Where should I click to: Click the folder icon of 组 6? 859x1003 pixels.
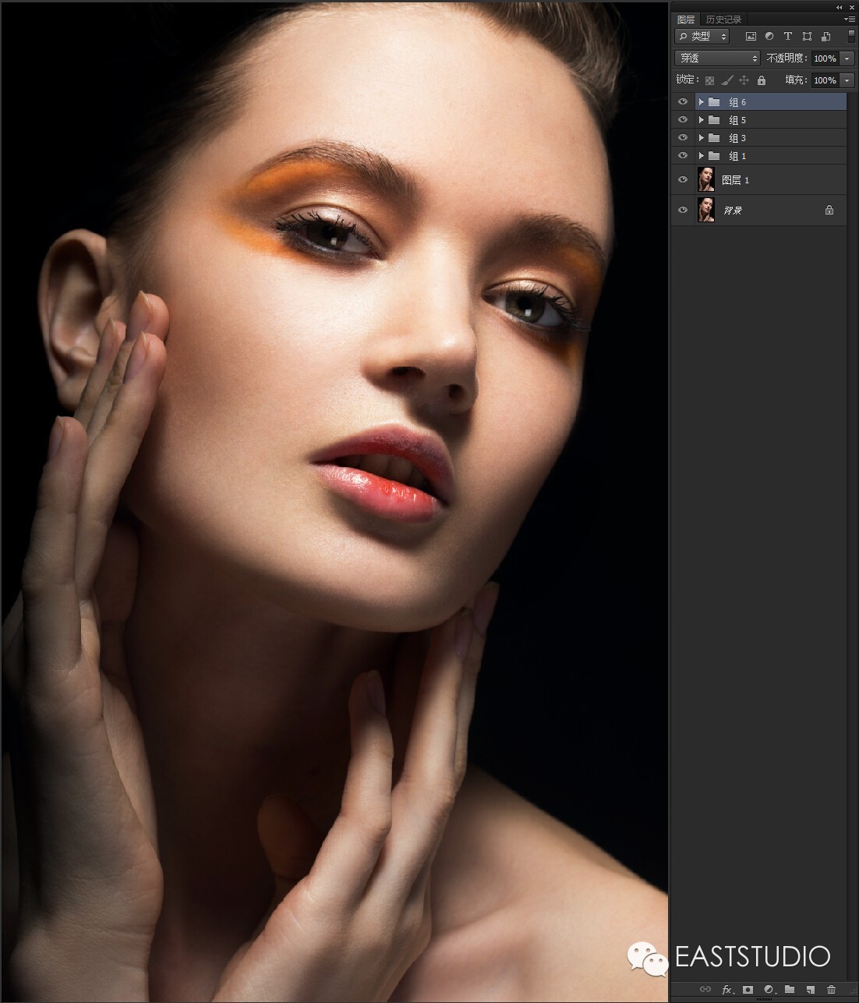pyautogui.click(x=714, y=101)
